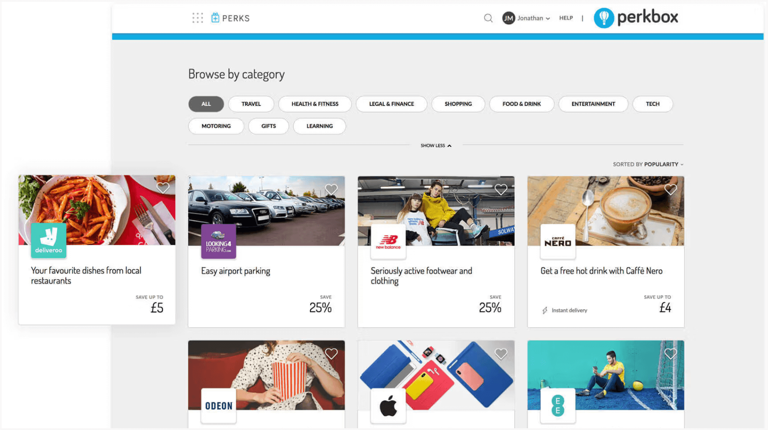
Task: Filter by Motoring category
Action: [x=216, y=126]
